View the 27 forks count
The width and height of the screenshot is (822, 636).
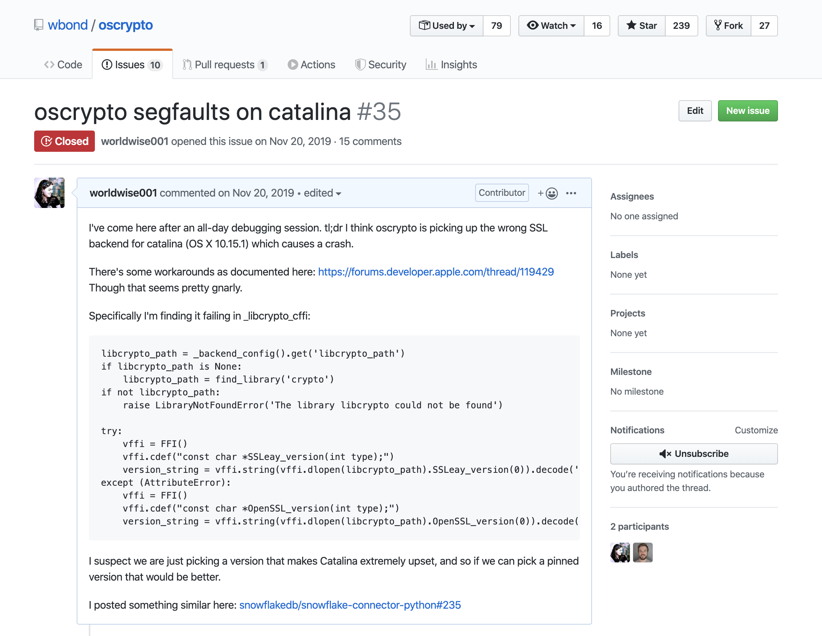tap(764, 26)
